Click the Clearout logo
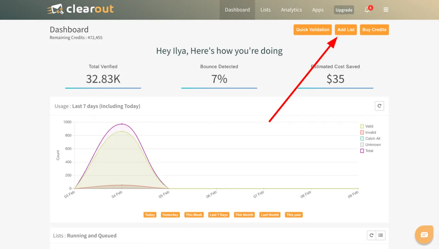Screen dimensions: 439x249 pos(80,9)
